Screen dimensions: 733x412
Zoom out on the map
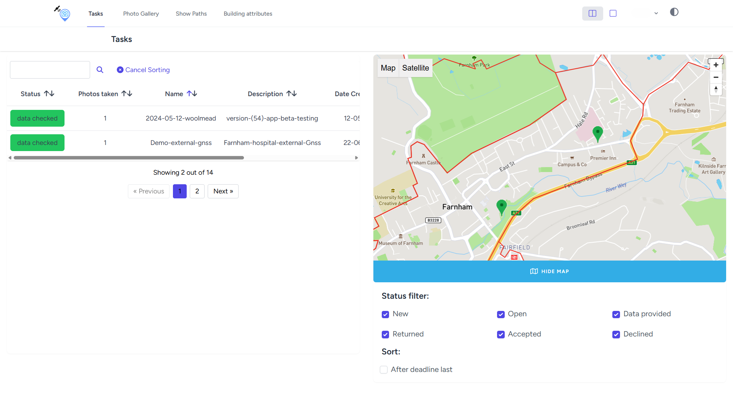716,77
